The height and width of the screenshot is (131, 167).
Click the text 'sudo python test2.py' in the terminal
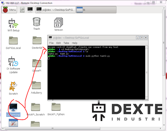coord(98,56)
